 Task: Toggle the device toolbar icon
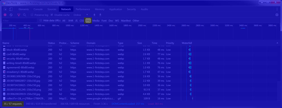pos(11,9)
